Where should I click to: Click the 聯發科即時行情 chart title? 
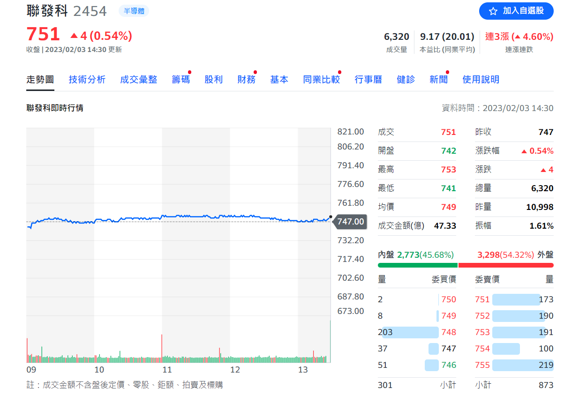pyautogui.click(x=55, y=108)
